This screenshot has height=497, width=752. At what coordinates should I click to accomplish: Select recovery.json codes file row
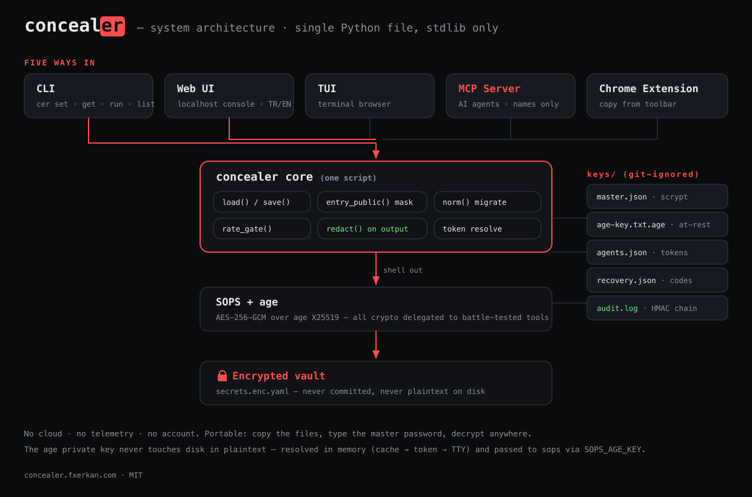[657, 280]
